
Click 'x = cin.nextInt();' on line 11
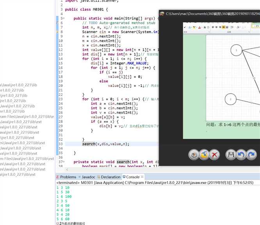tap(102, 45)
